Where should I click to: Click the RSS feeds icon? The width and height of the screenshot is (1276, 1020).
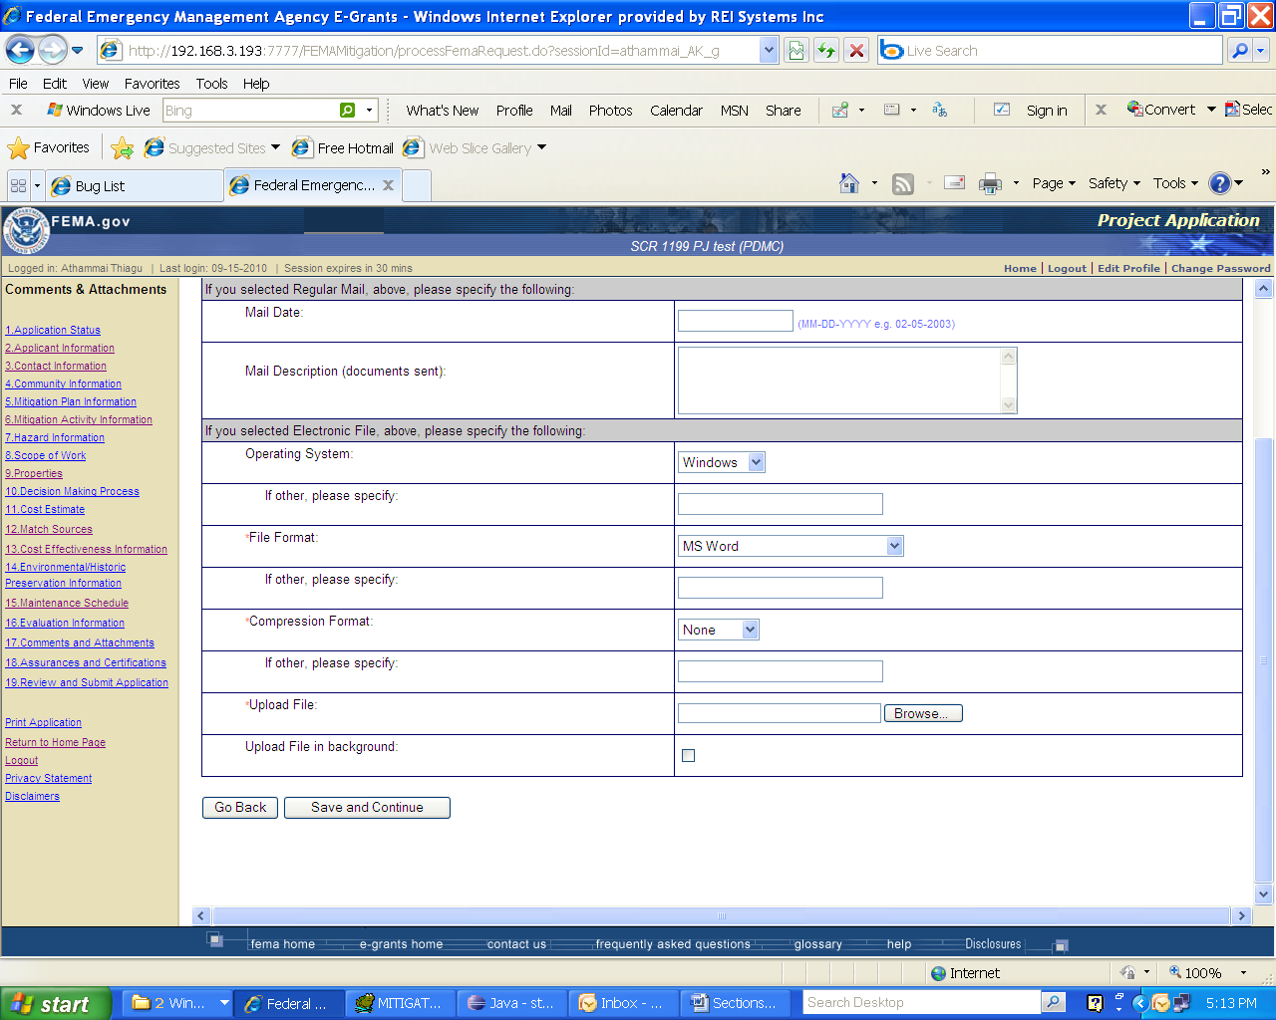click(x=903, y=183)
